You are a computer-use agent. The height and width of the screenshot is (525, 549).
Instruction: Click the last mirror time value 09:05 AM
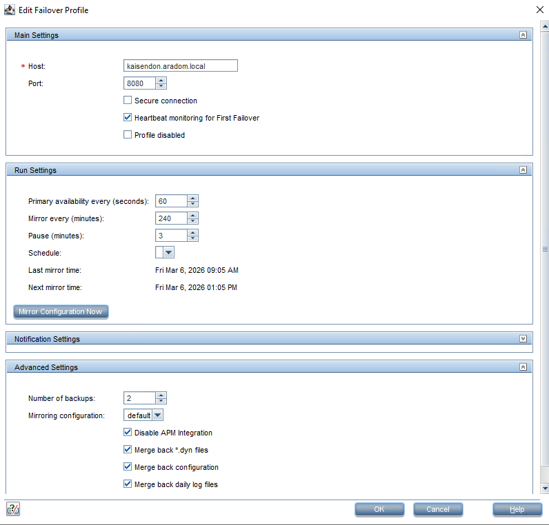pyautogui.click(x=223, y=270)
